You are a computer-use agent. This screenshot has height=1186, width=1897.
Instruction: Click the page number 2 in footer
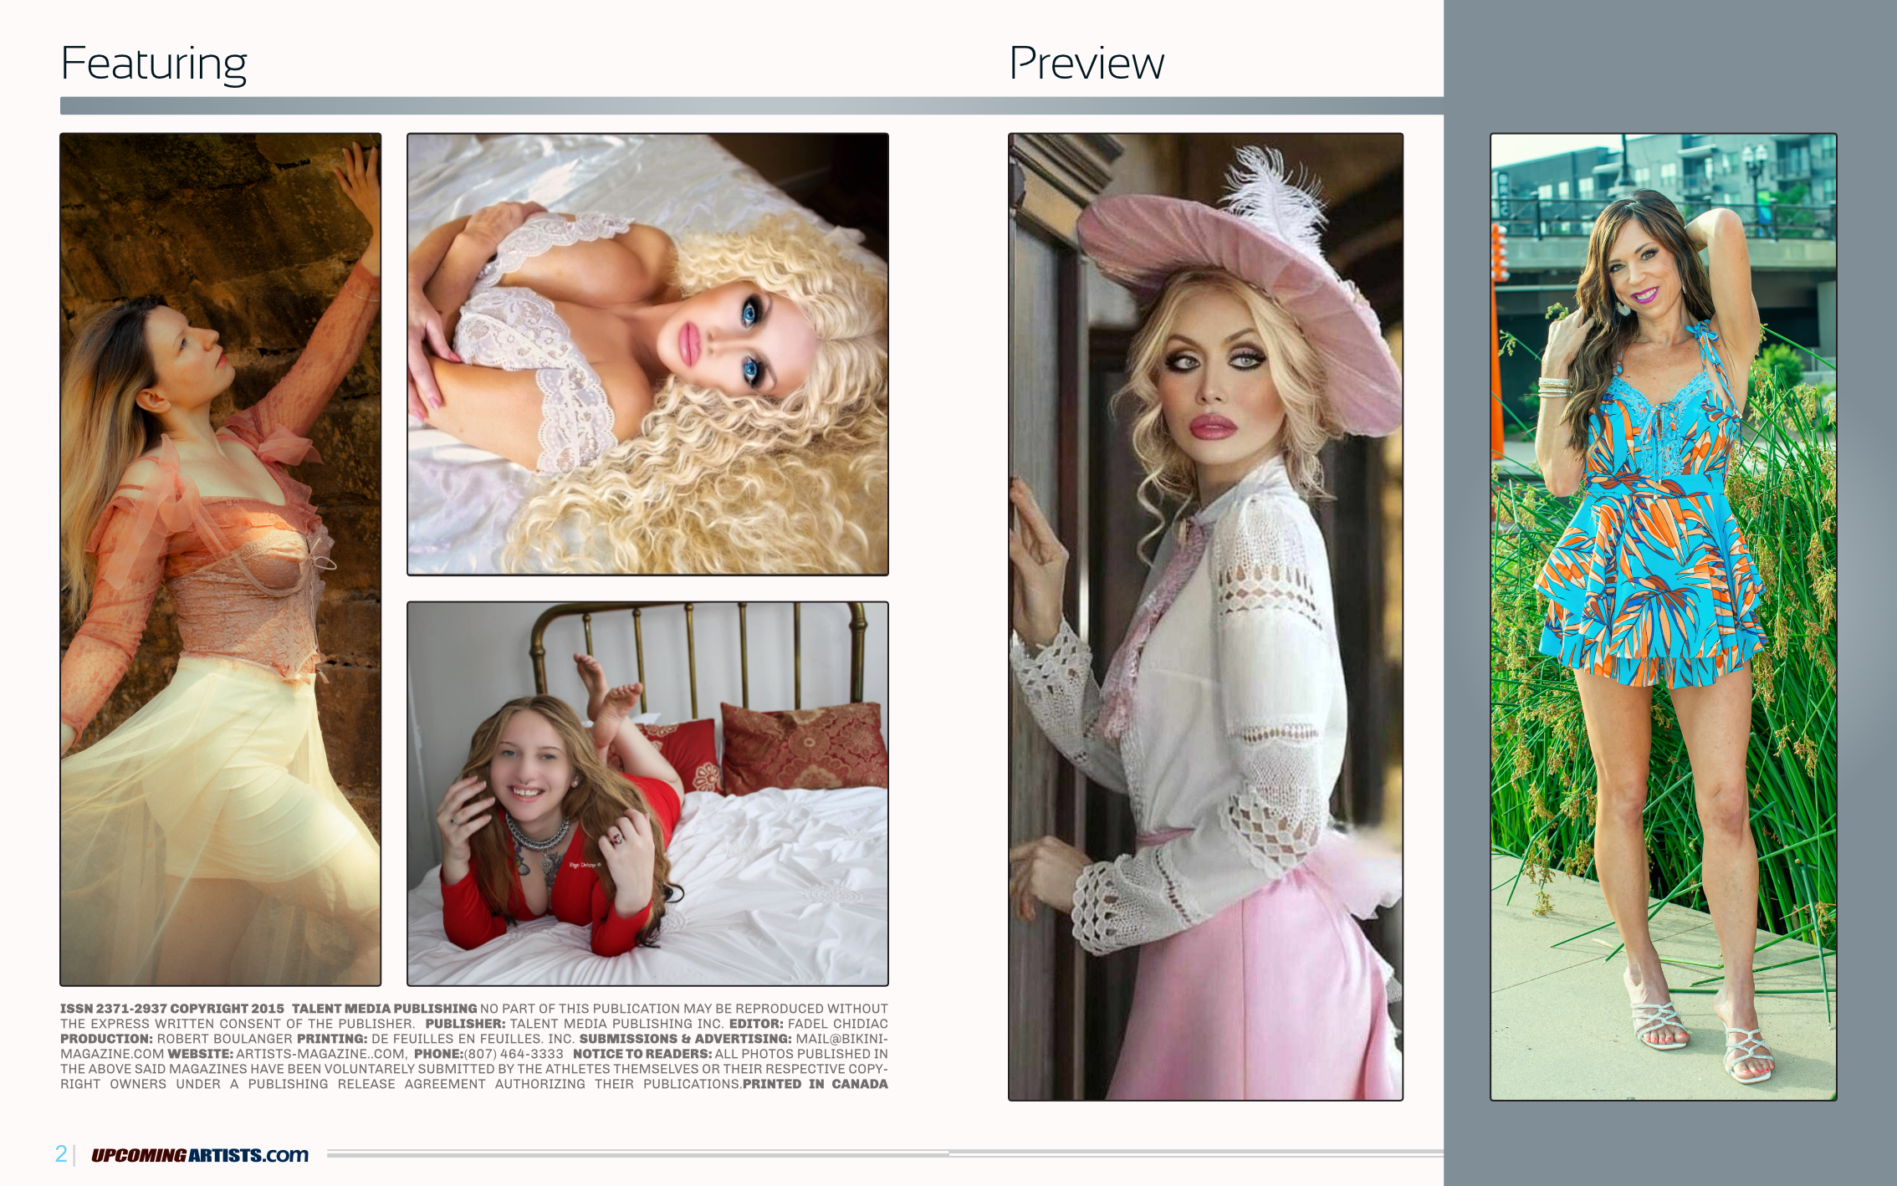click(x=61, y=1153)
